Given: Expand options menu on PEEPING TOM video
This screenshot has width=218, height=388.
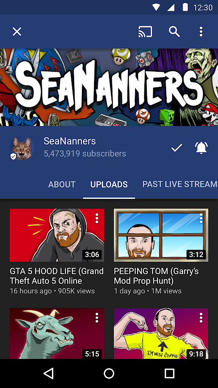Looking at the screenshot, I should tap(201, 218).
